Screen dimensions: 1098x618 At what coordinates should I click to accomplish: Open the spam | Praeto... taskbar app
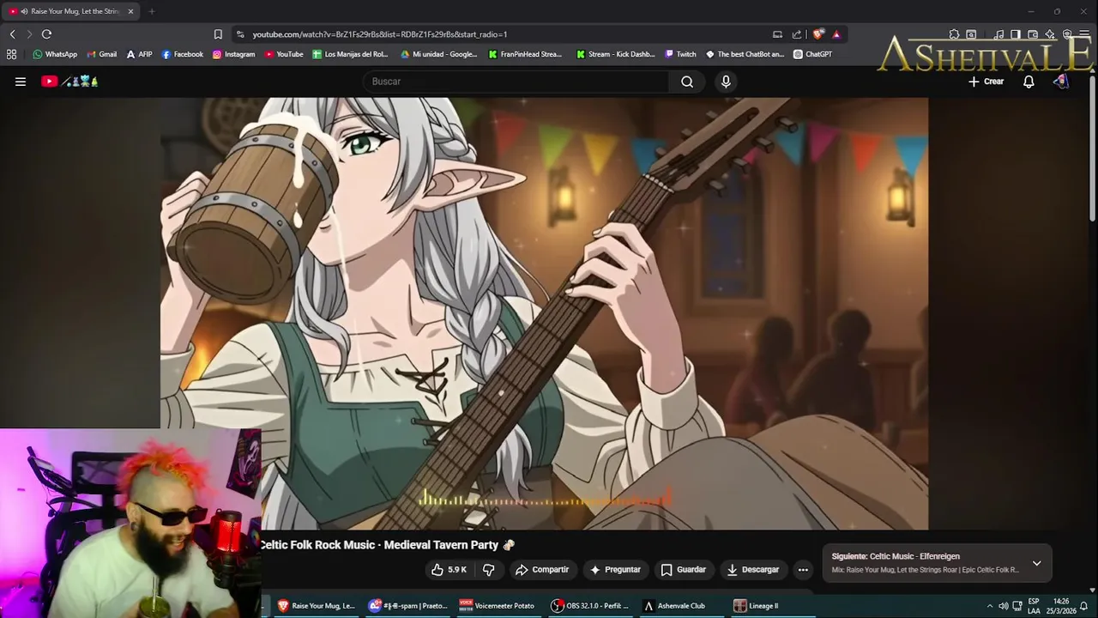[x=408, y=606]
